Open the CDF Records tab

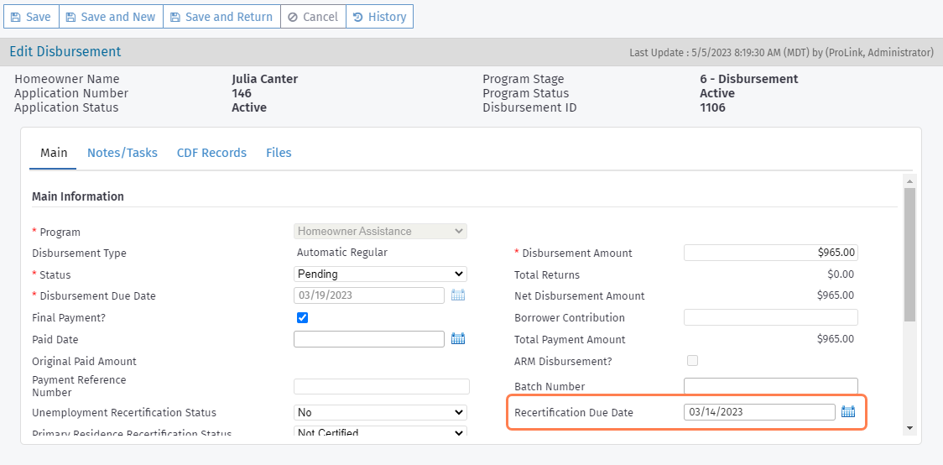pyautogui.click(x=211, y=153)
